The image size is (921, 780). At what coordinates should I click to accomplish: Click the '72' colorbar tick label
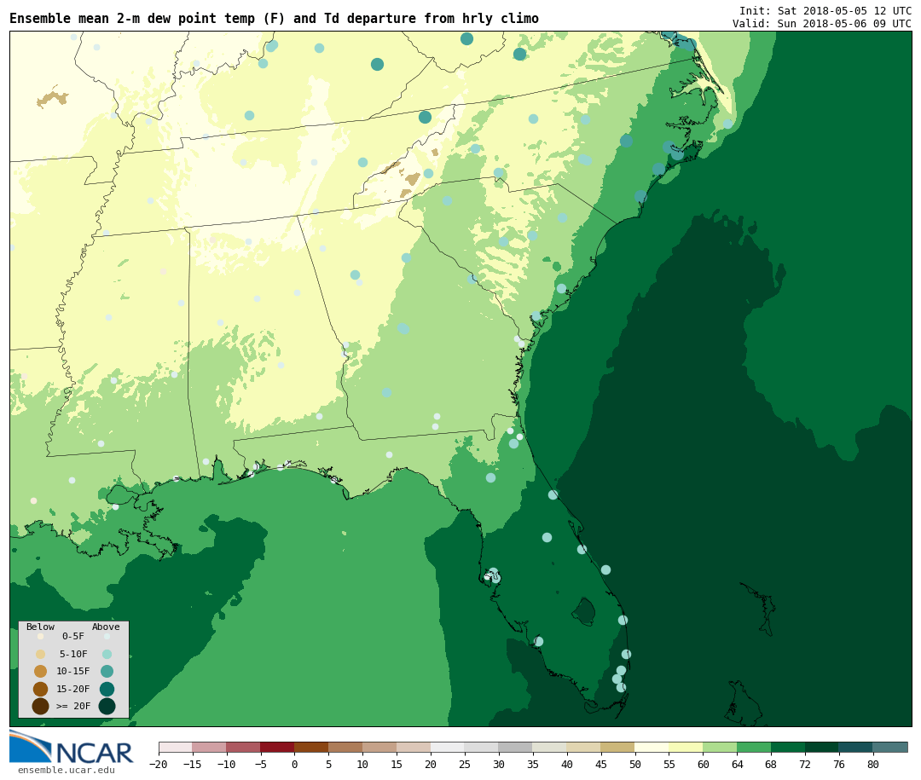pyautogui.click(x=805, y=765)
